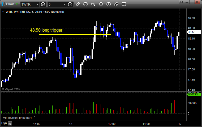Image resolution: width=202 pixels, height=127 pixels.
Task: Open the time template clock menu
Action: coord(70,4)
